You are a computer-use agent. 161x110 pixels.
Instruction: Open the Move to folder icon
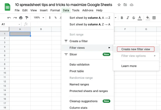coord(125,5)
